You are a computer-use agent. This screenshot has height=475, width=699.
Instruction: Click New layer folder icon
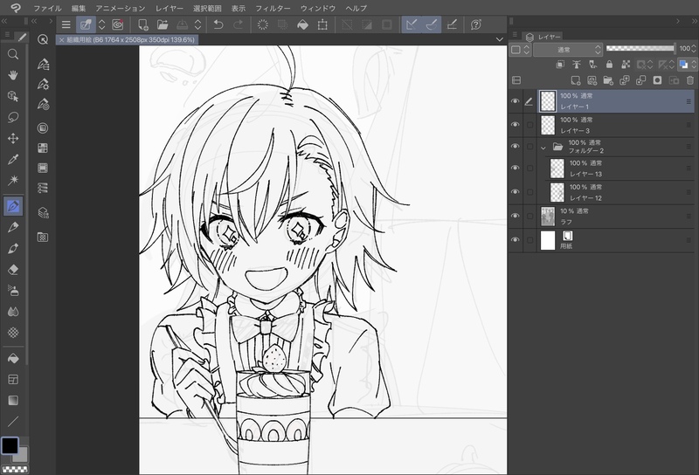tap(608, 80)
